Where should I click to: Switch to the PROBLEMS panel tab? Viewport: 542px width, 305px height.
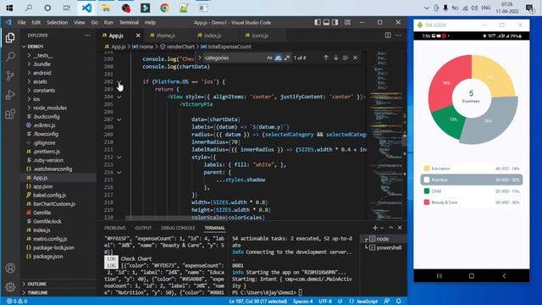pos(115,228)
